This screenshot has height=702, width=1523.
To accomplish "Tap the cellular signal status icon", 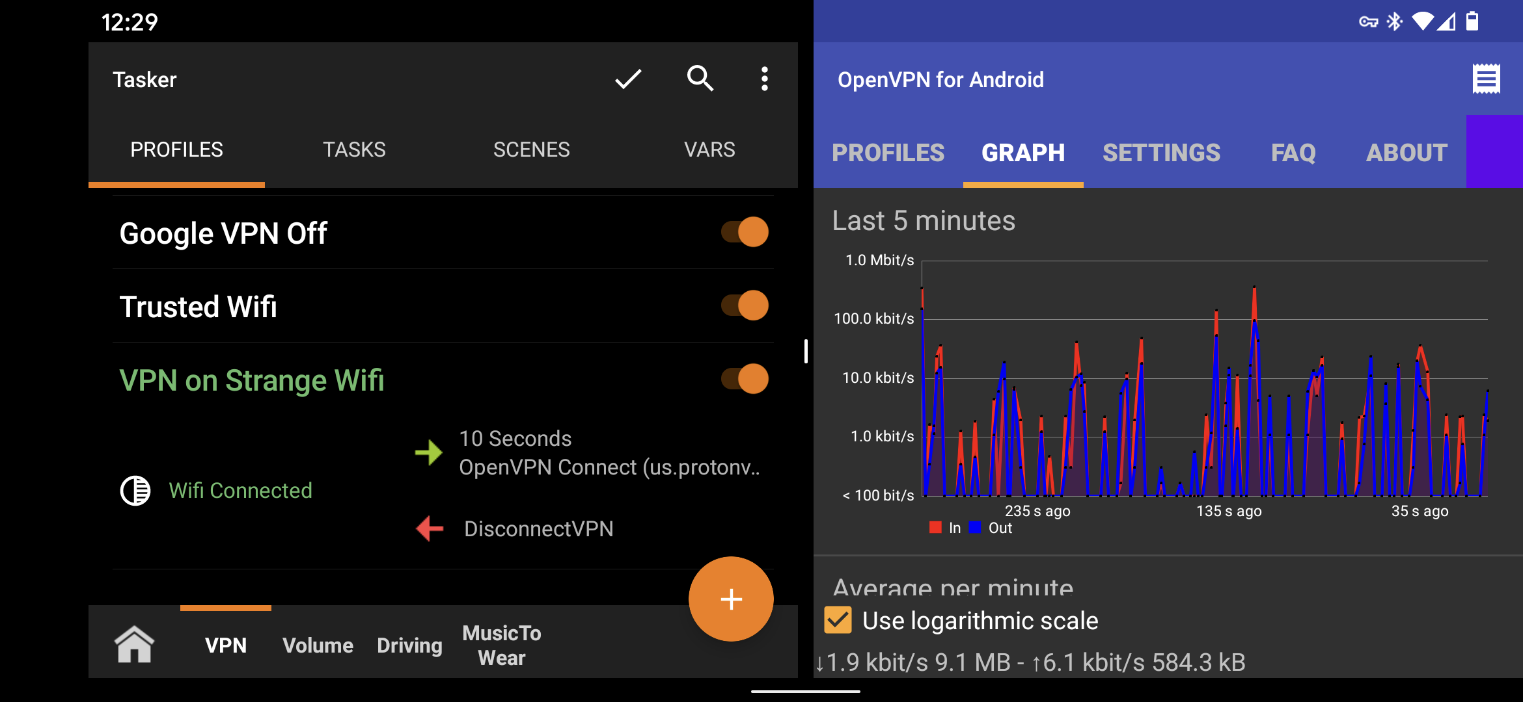I will (x=1446, y=22).
